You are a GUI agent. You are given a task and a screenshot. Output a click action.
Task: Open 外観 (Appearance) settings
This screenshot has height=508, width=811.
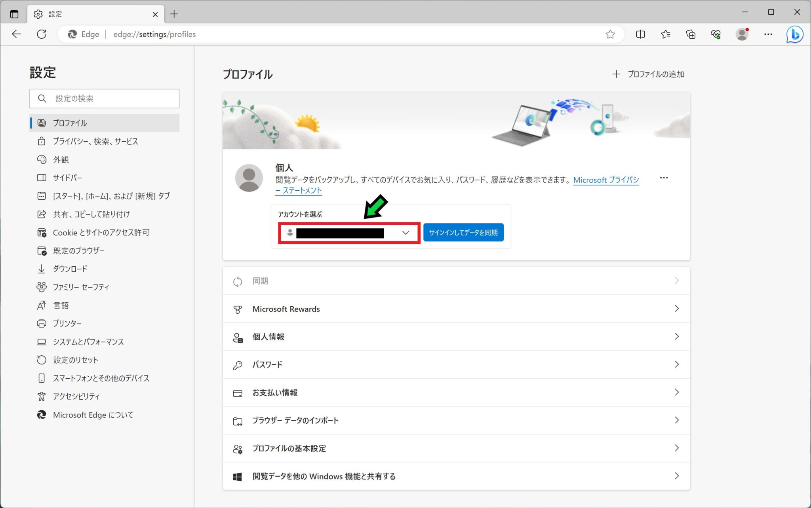pos(61,159)
